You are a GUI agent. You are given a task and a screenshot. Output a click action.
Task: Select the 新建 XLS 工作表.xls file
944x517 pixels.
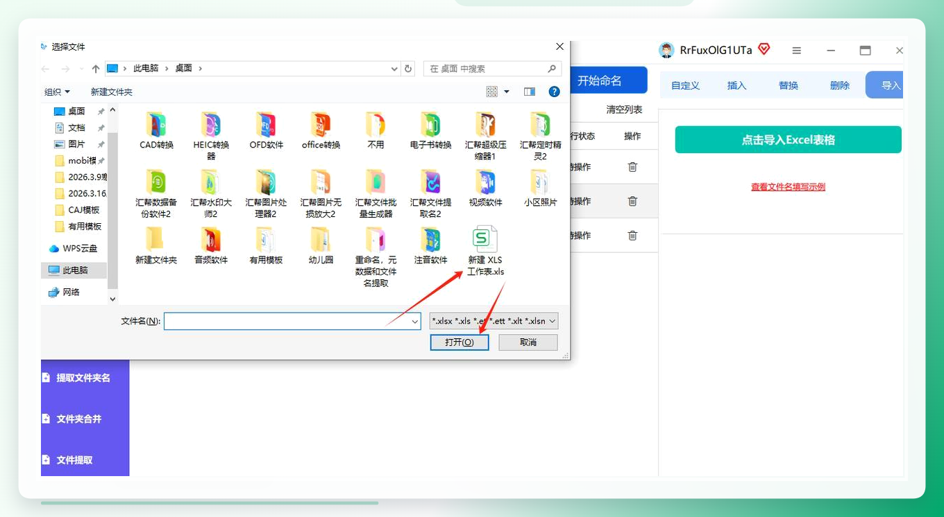[485, 251]
